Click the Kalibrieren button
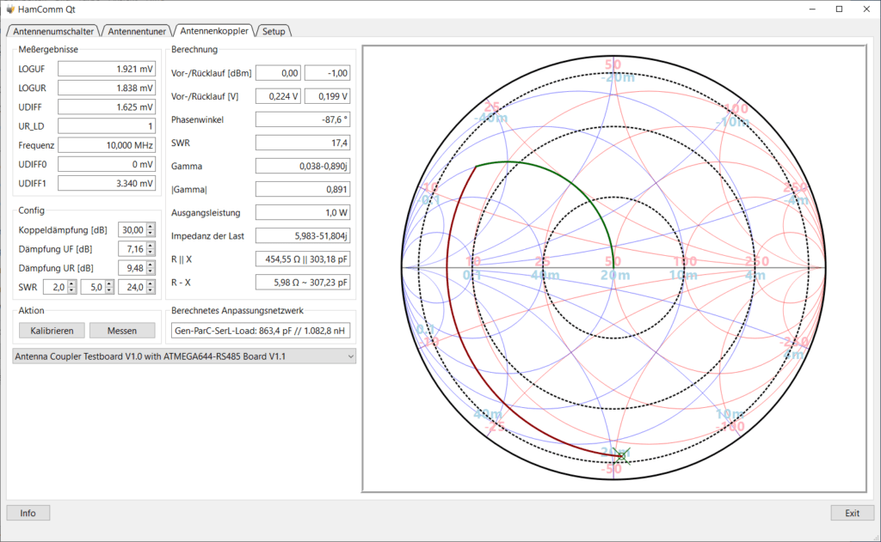 click(x=52, y=331)
